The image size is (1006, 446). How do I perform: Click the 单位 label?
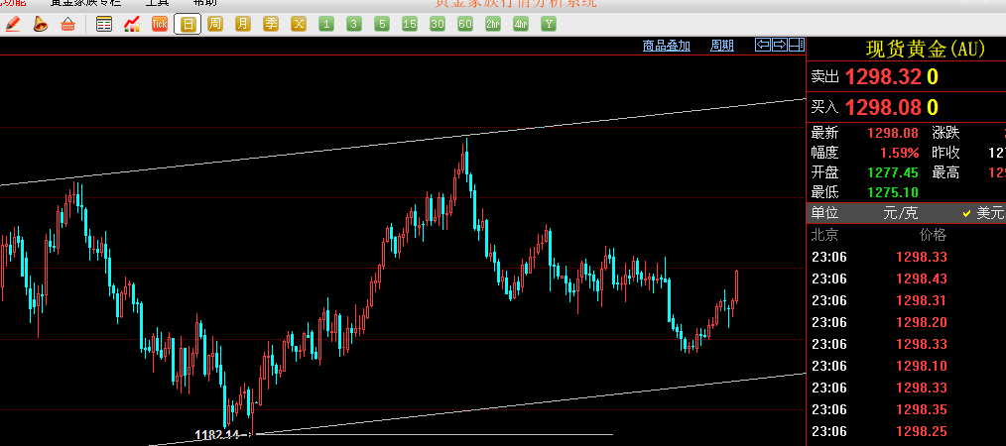pyautogui.click(x=824, y=213)
